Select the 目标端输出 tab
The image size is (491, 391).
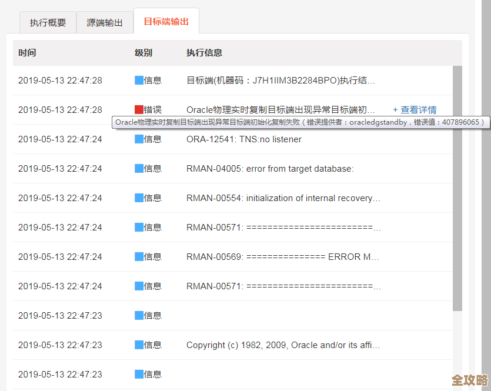click(166, 21)
